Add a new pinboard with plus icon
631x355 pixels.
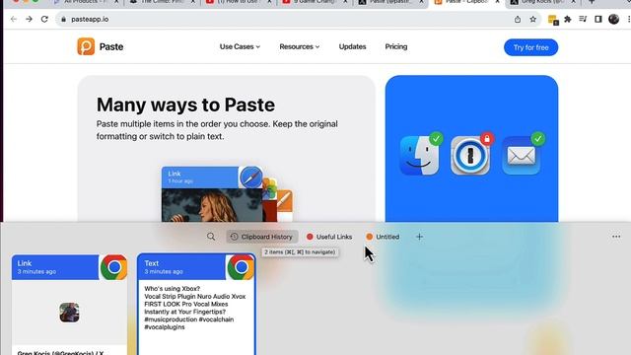(419, 237)
